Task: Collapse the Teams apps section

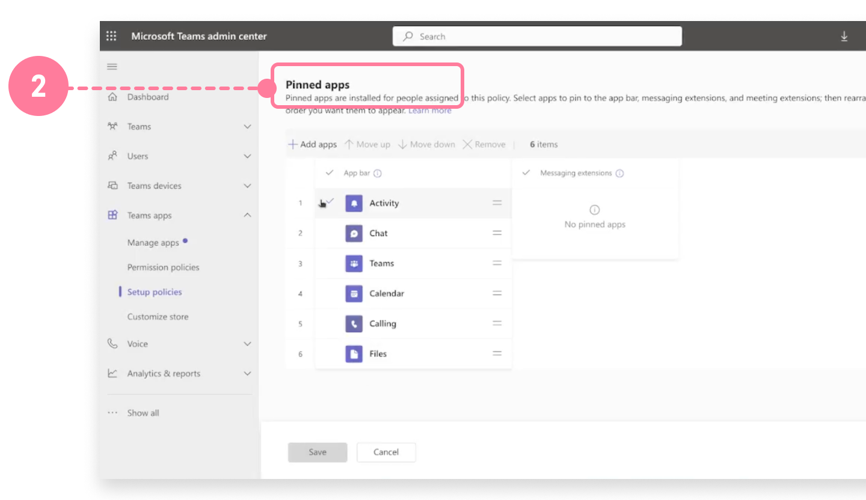Action: pos(247,215)
